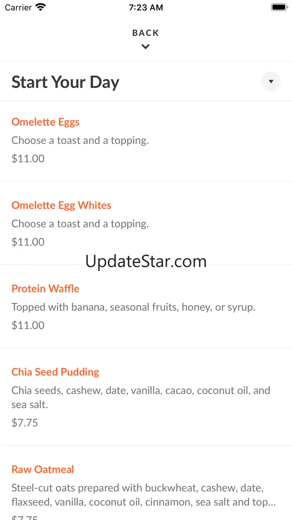Tap the Raw Oatmeal steel-cut oats description
The width and height of the screenshot is (292, 520).
tap(143, 495)
